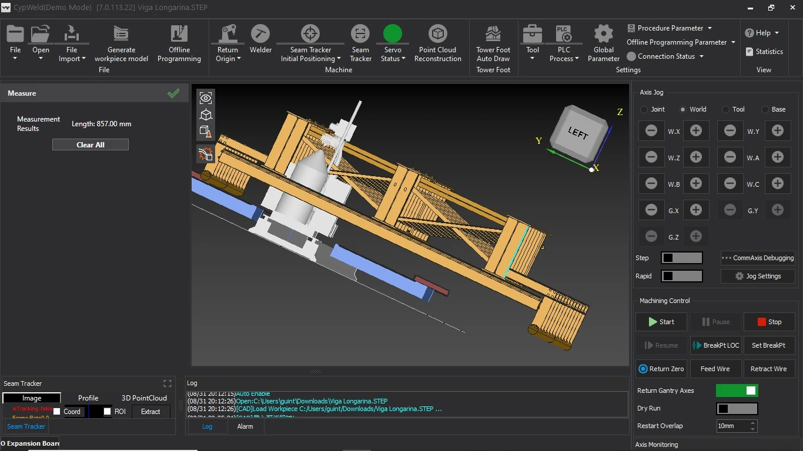
Task: Clear all measurement results
Action: (91, 144)
